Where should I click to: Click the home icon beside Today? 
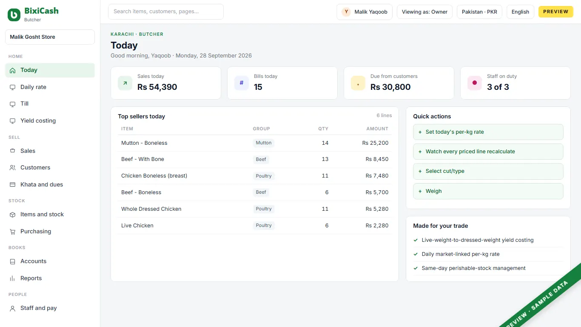[x=12, y=70]
